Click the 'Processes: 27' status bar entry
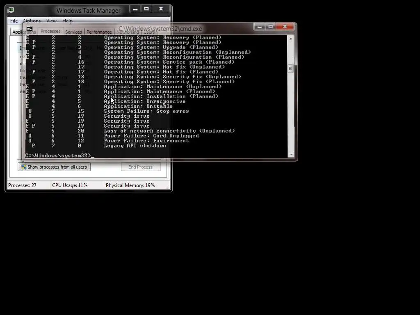This screenshot has height=315, width=420. pos(22,185)
